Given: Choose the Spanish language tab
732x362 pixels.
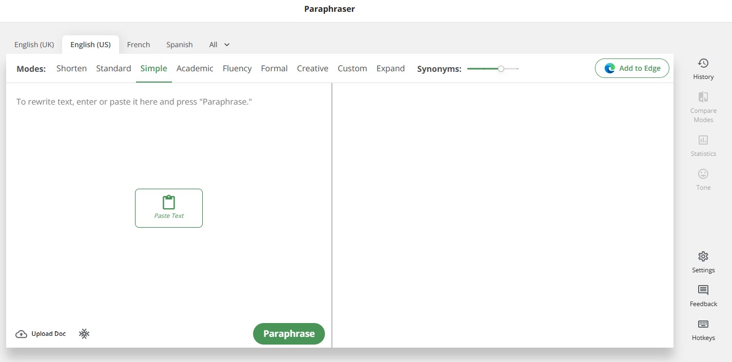Looking at the screenshot, I should pos(180,45).
